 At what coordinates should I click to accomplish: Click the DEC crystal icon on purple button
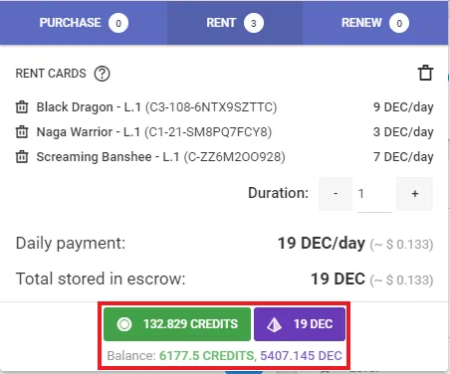click(x=275, y=324)
